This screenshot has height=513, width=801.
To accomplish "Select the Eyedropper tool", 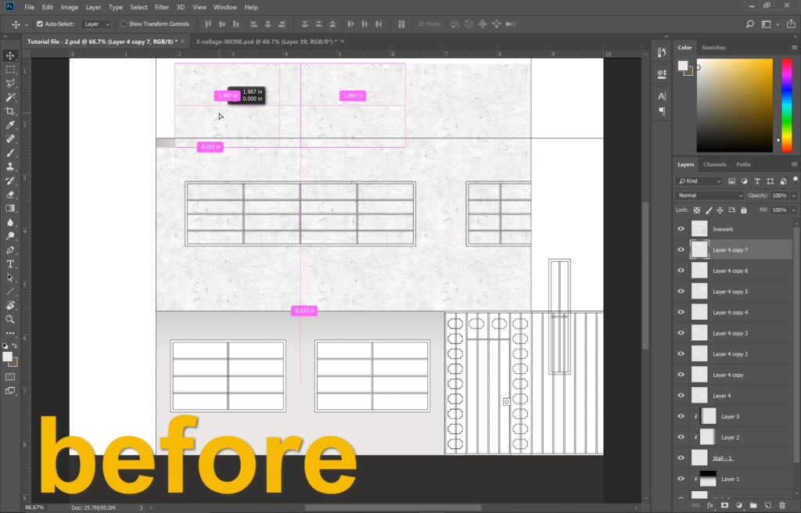I will click(x=10, y=125).
